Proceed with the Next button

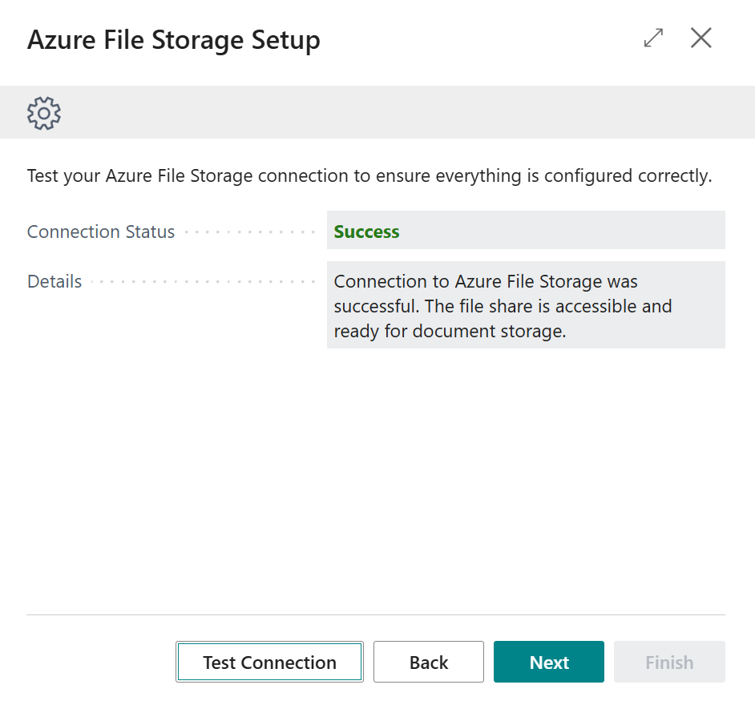[x=549, y=662]
